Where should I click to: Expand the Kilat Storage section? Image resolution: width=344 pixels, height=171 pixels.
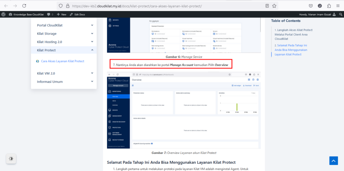pyautogui.click(x=92, y=34)
